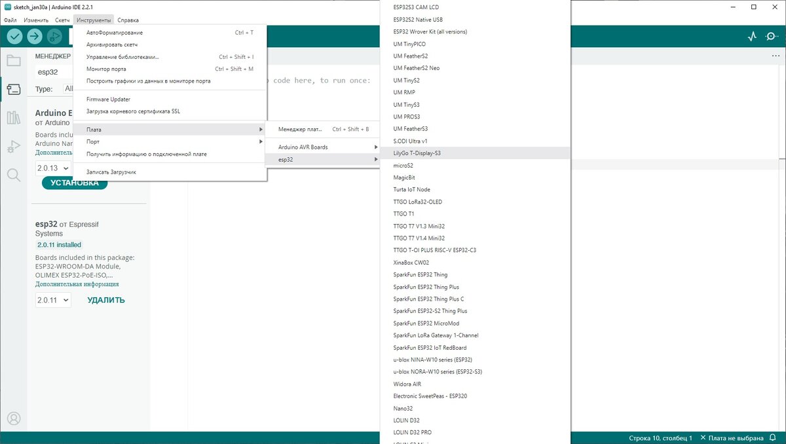Click the editor three-dots more options icon

(x=777, y=56)
